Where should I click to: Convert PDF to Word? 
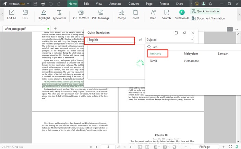click(x=81, y=15)
